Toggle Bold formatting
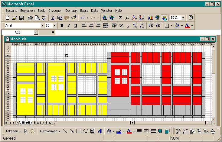 pyautogui.click(x=62, y=26)
